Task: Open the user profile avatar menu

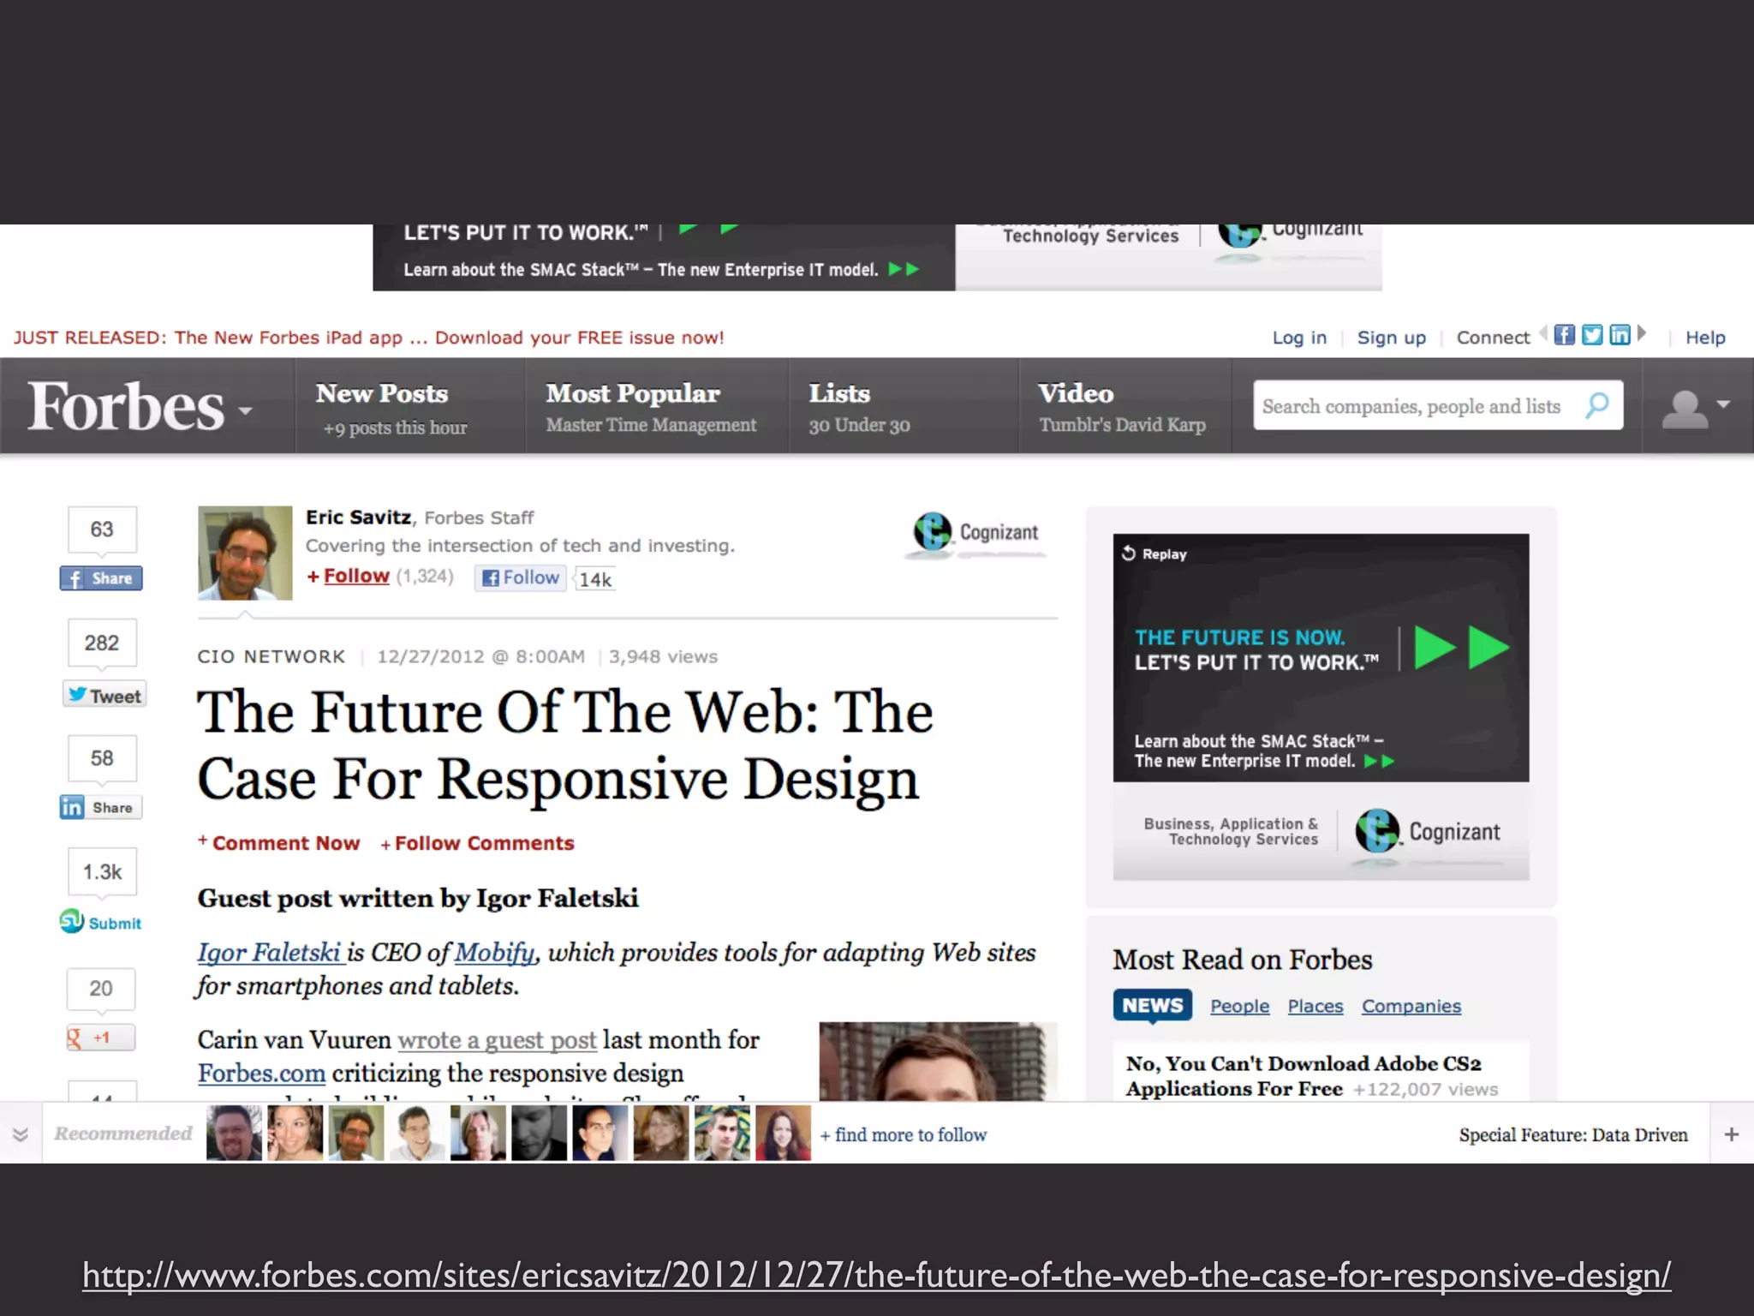Action: (x=1696, y=407)
